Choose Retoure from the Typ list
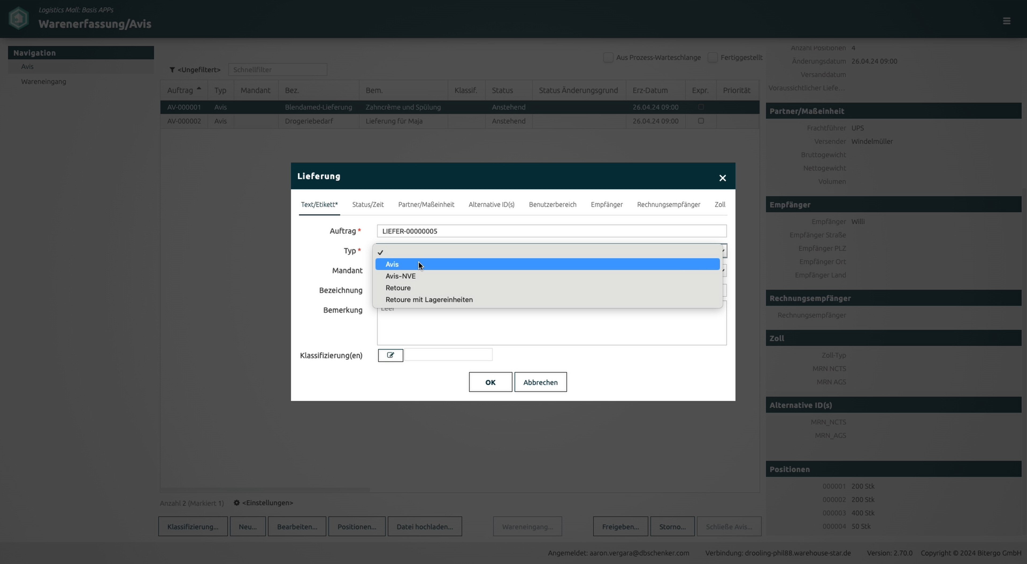This screenshot has width=1027, height=564. [547, 288]
